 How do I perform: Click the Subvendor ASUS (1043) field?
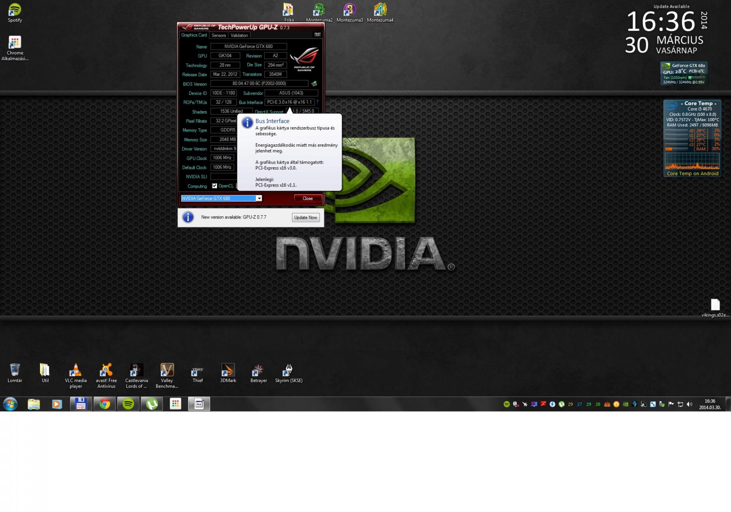(291, 93)
